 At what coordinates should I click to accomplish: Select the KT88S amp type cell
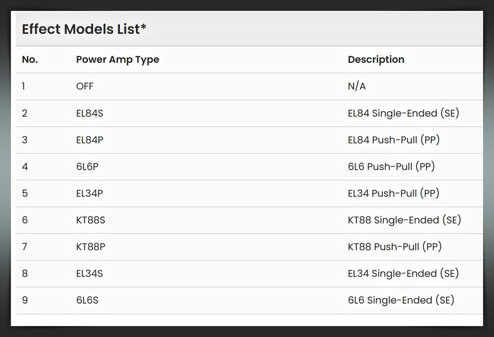click(x=91, y=220)
